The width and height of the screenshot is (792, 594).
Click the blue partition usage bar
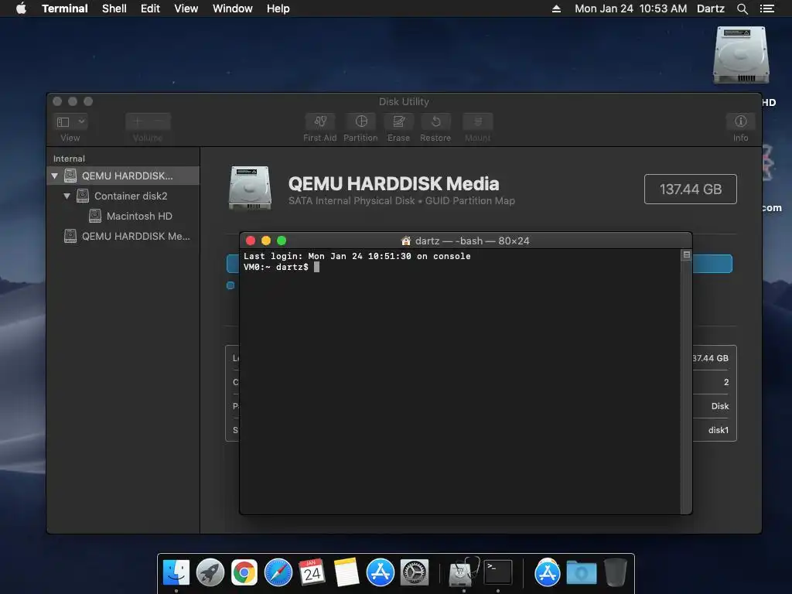point(712,264)
